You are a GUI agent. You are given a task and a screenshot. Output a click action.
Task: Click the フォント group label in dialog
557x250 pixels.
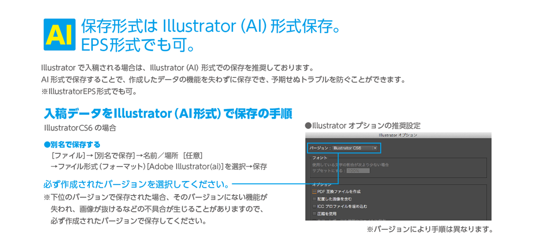pyautogui.click(x=319, y=158)
